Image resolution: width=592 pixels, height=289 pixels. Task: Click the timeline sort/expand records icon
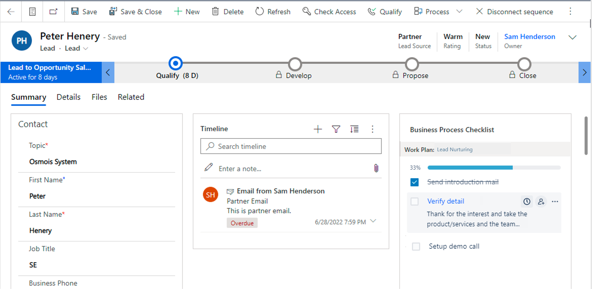[x=354, y=129]
